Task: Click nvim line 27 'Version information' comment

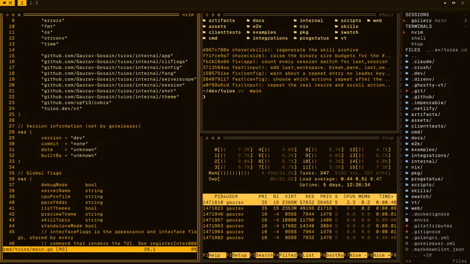Action: (79, 126)
